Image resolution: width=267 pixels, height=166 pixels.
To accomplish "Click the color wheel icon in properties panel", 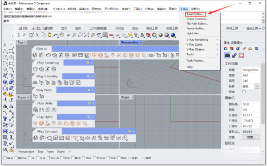I will [x=226, y=49].
